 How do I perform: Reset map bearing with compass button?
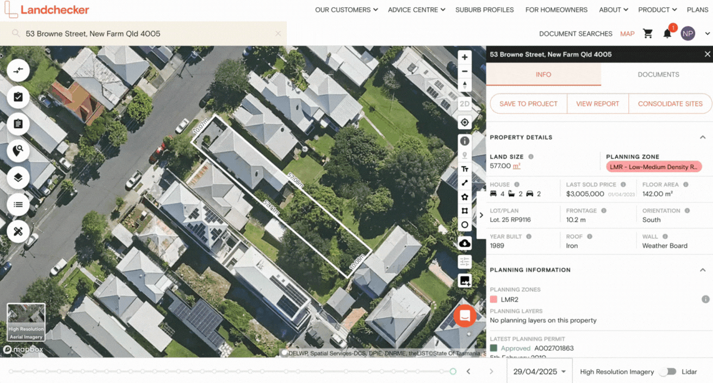464,85
